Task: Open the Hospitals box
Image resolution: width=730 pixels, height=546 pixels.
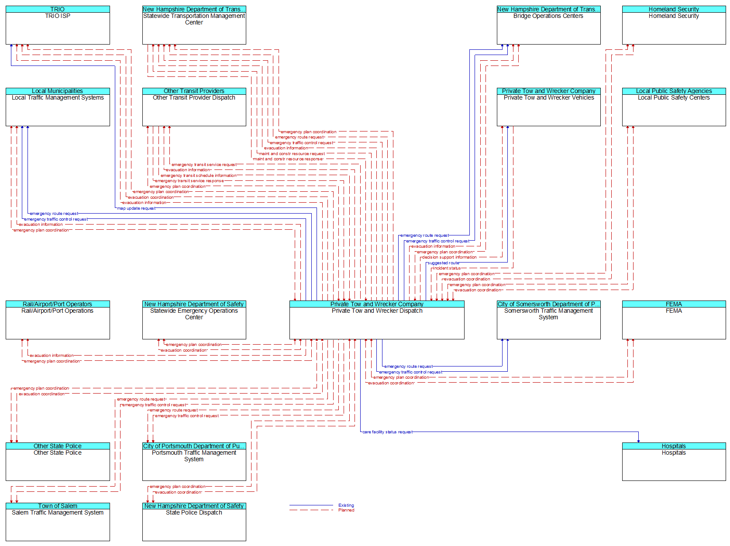Action: [x=674, y=462]
